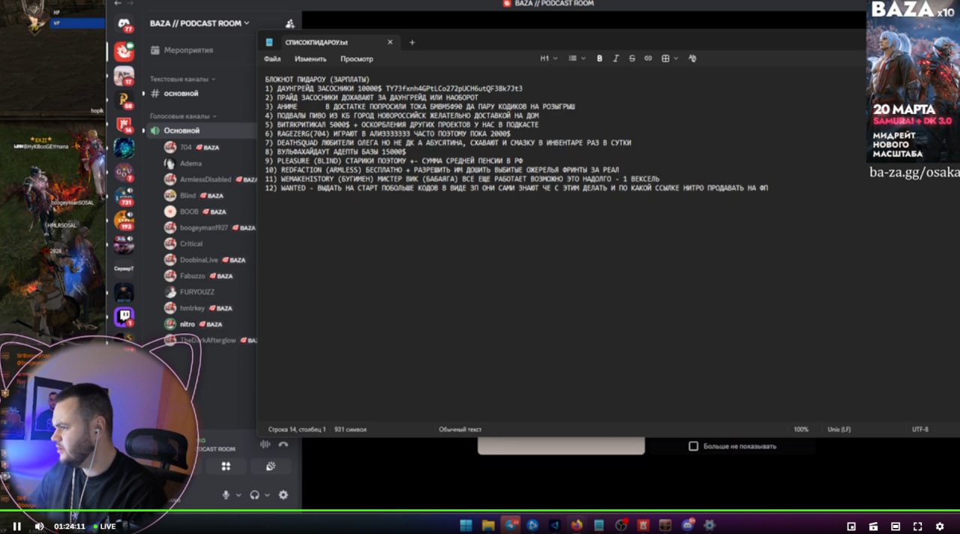Open microphone input options arrow
The height and width of the screenshot is (534, 960).
tap(238, 495)
